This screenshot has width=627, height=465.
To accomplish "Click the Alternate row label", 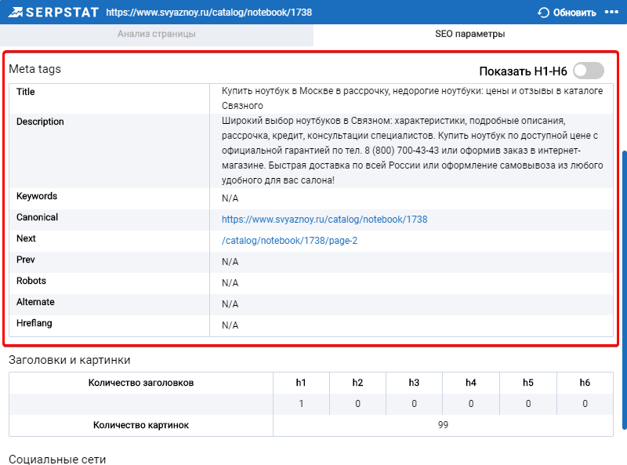I will (35, 302).
